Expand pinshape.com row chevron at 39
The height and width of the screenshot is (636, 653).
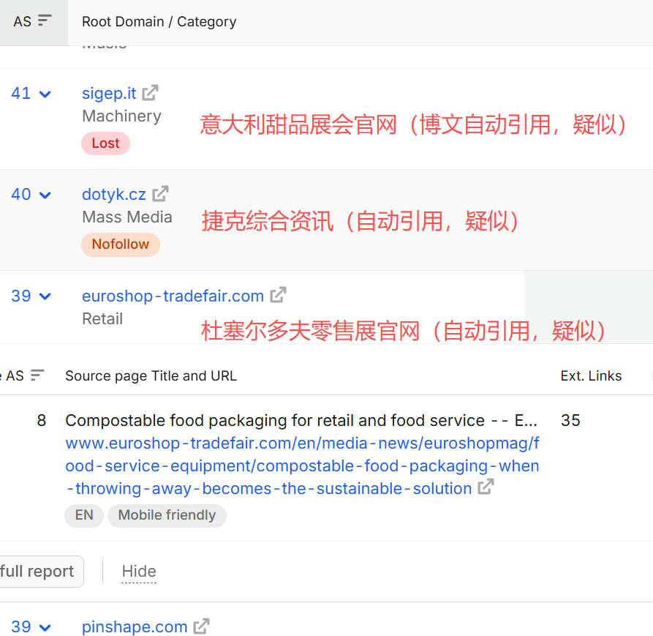pyautogui.click(x=45, y=627)
